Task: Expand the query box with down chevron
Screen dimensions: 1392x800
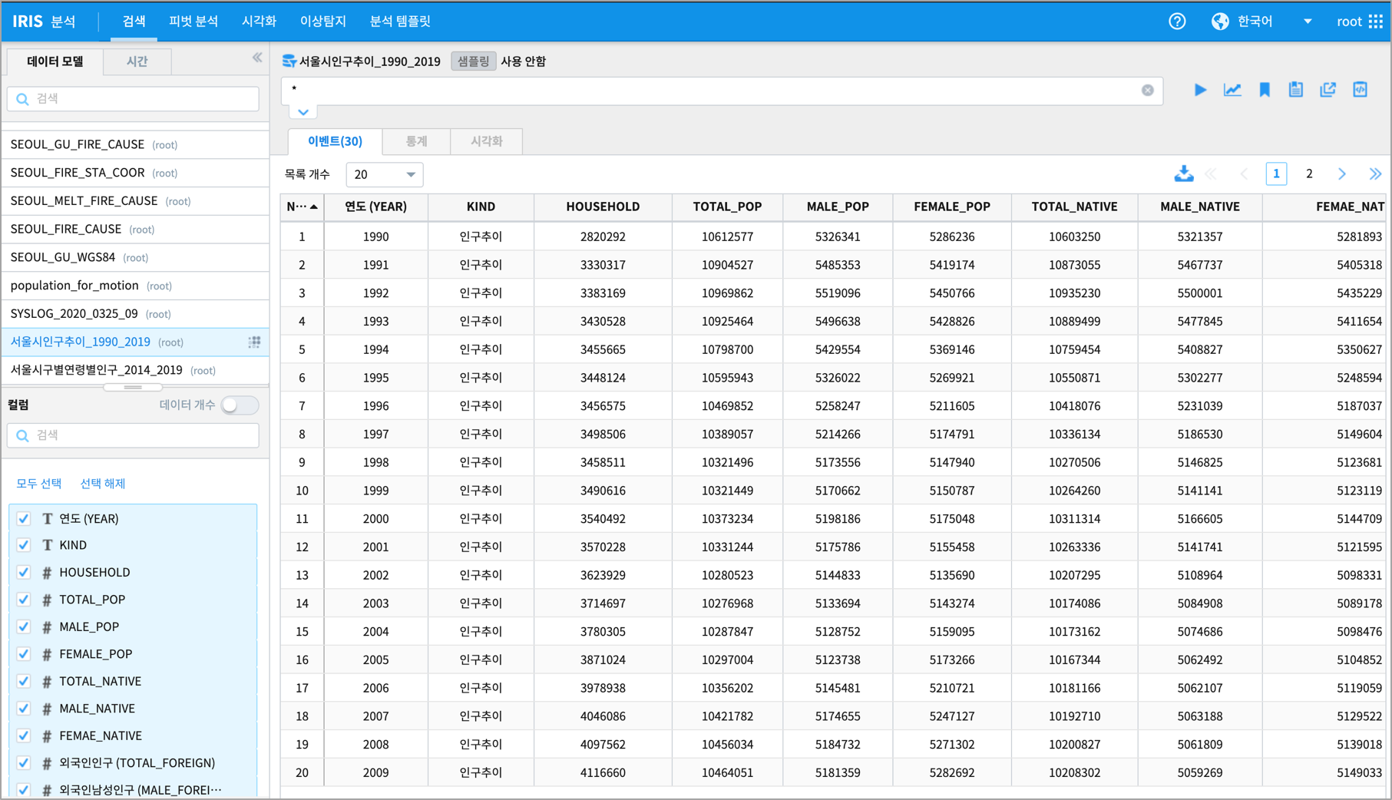Action: coord(303,112)
